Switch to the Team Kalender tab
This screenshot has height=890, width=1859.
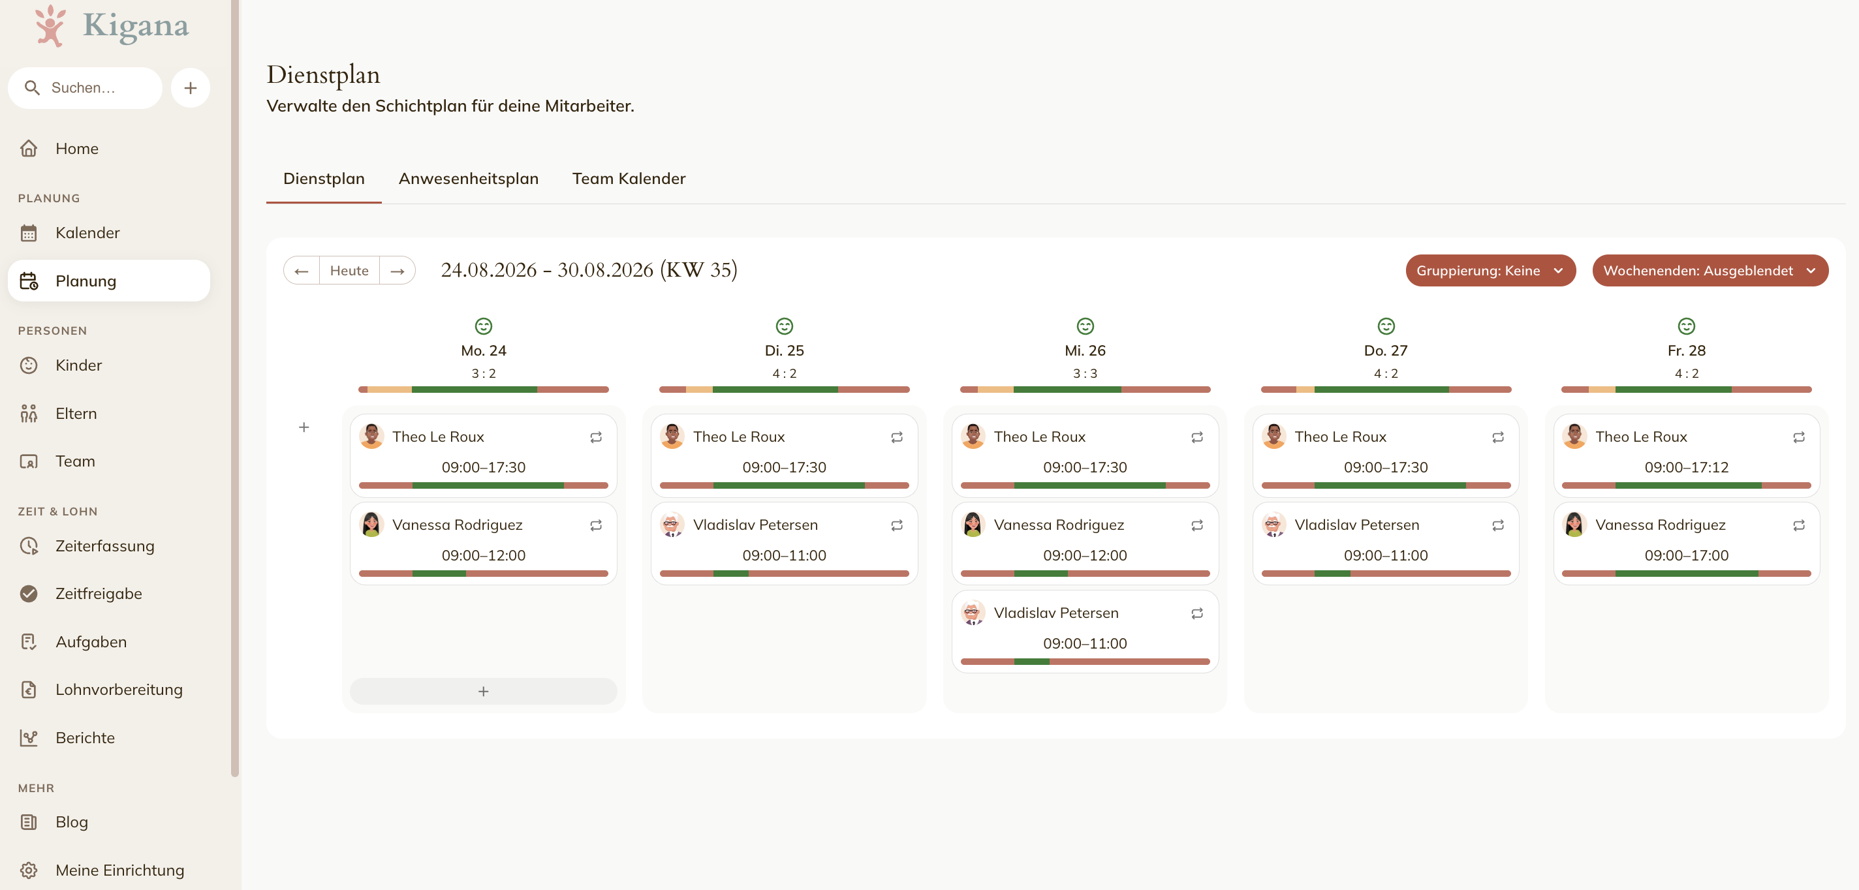click(x=629, y=178)
